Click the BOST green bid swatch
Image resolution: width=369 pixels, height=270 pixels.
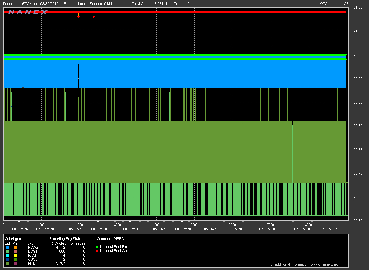[x=7, y=251]
